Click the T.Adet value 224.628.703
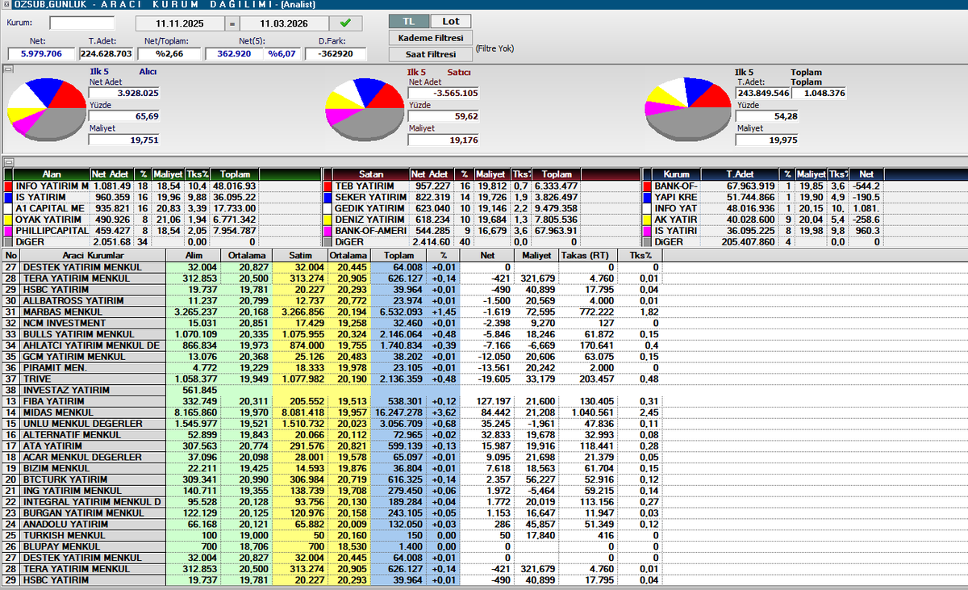The width and height of the screenshot is (968, 590). [106, 54]
